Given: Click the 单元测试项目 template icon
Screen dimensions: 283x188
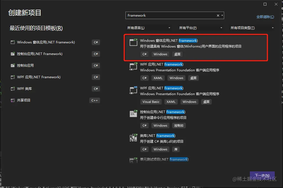Looking at the screenshot, I should (133, 160).
